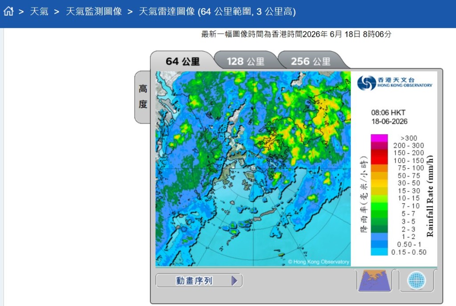456x306 pixels.
Task: Click the 7 - 10 legend value
Action: (410, 206)
